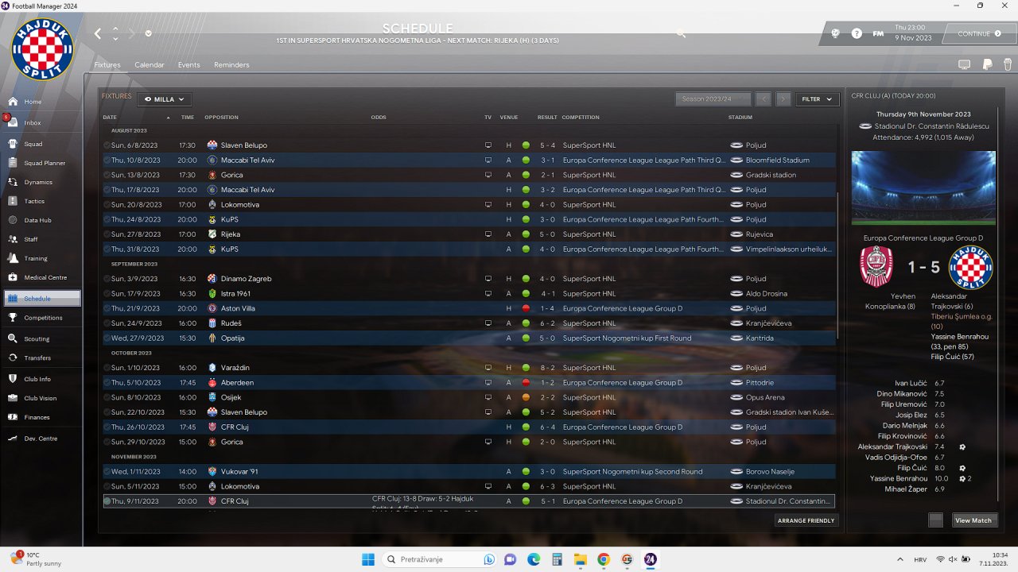Toggle the reminder circle for Varaždin fixture

click(x=107, y=368)
